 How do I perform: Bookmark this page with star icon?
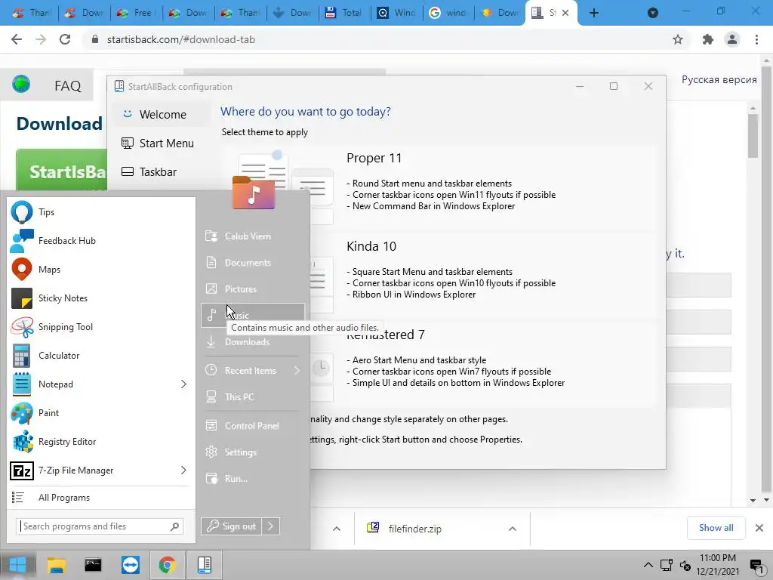678,39
